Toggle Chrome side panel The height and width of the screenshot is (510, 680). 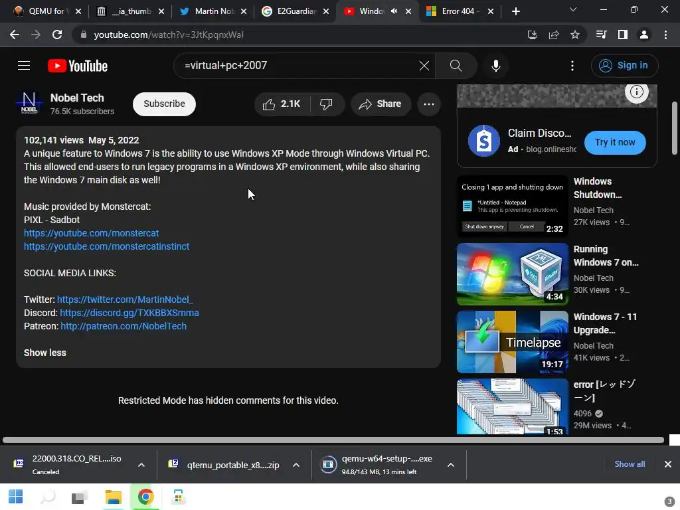point(623,35)
